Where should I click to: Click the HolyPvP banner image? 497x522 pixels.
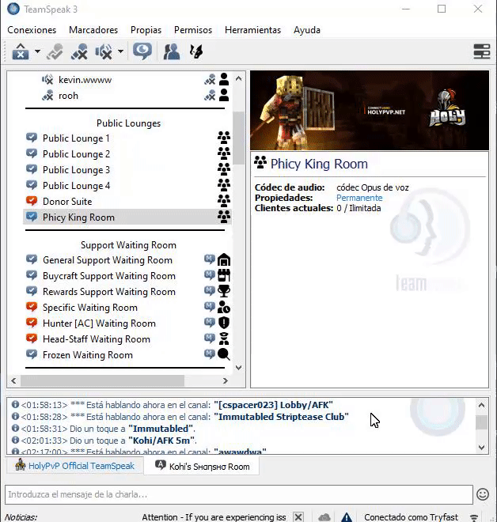click(x=370, y=111)
